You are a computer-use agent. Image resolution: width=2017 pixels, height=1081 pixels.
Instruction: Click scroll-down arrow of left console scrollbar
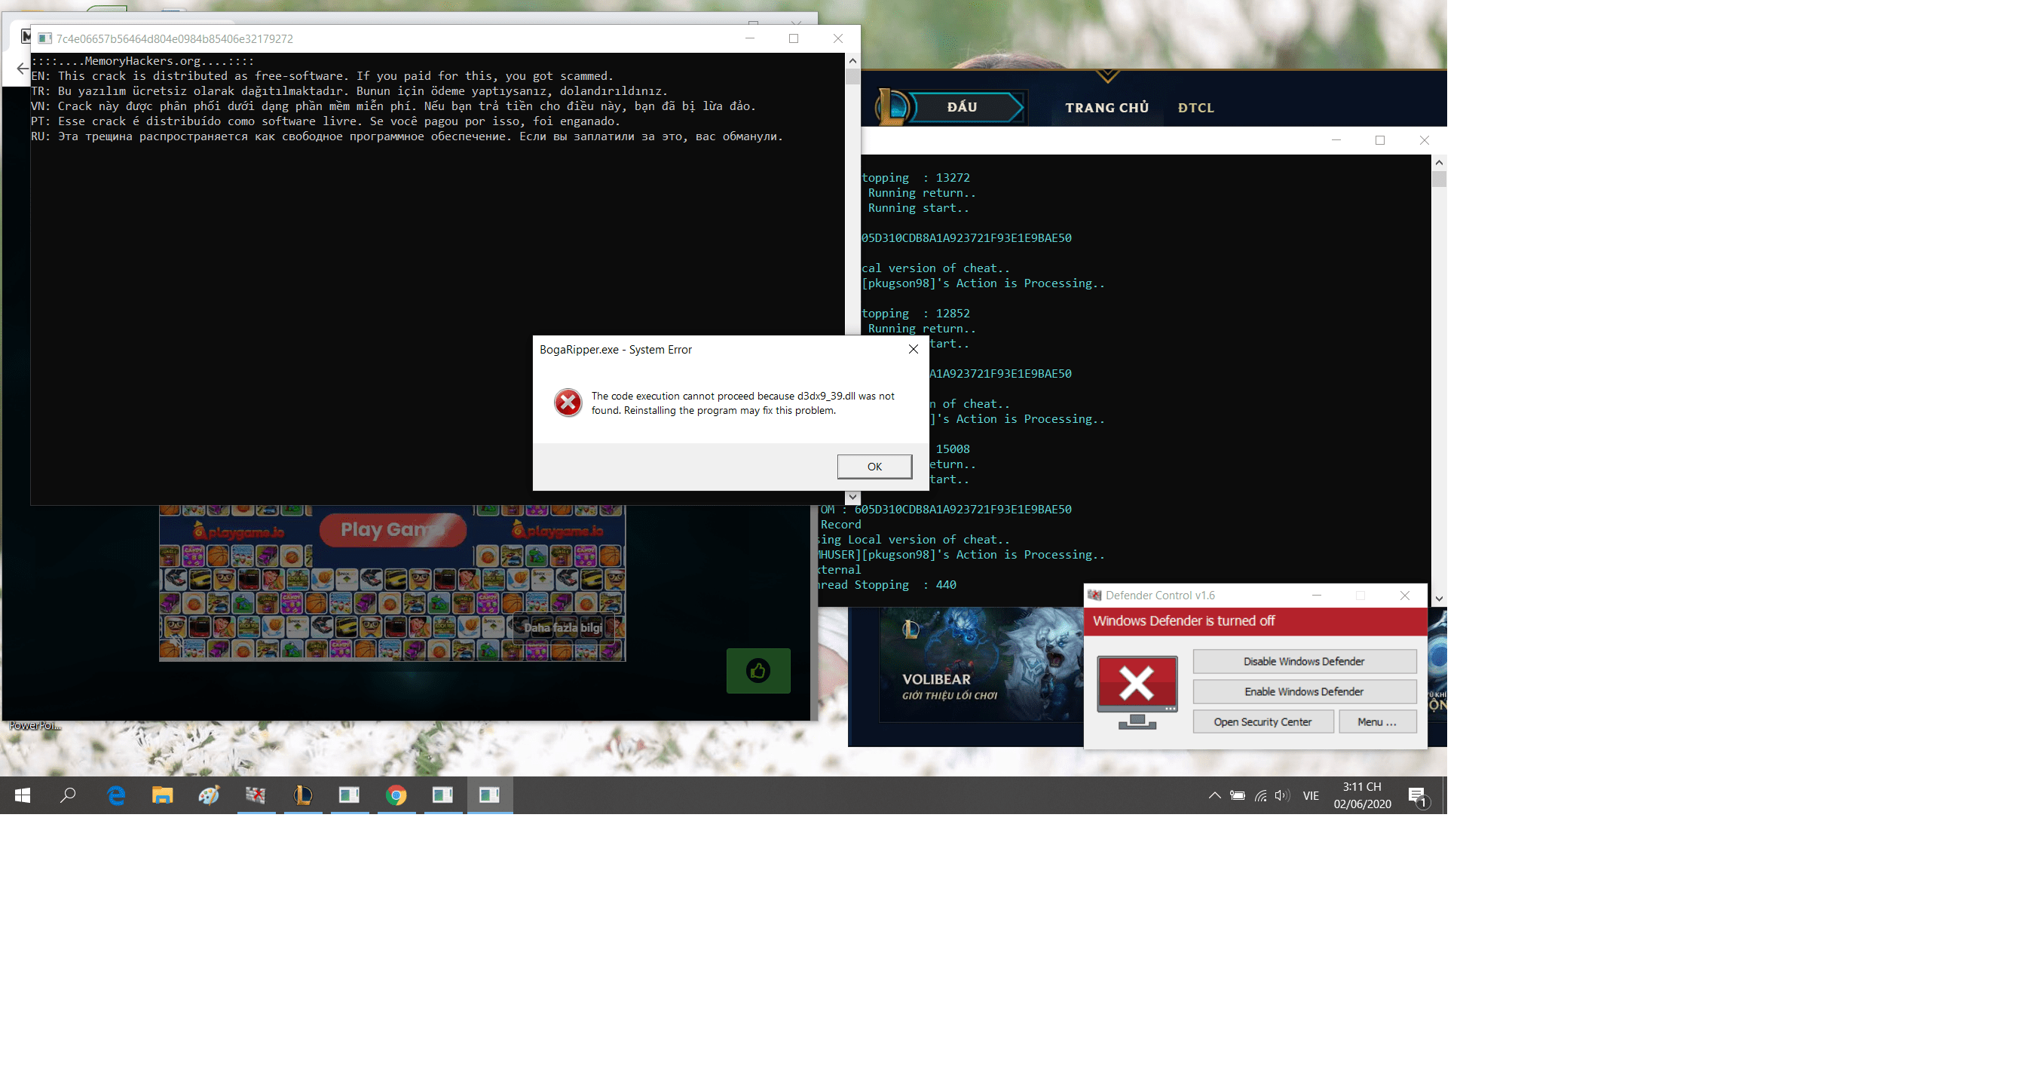(x=852, y=497)
